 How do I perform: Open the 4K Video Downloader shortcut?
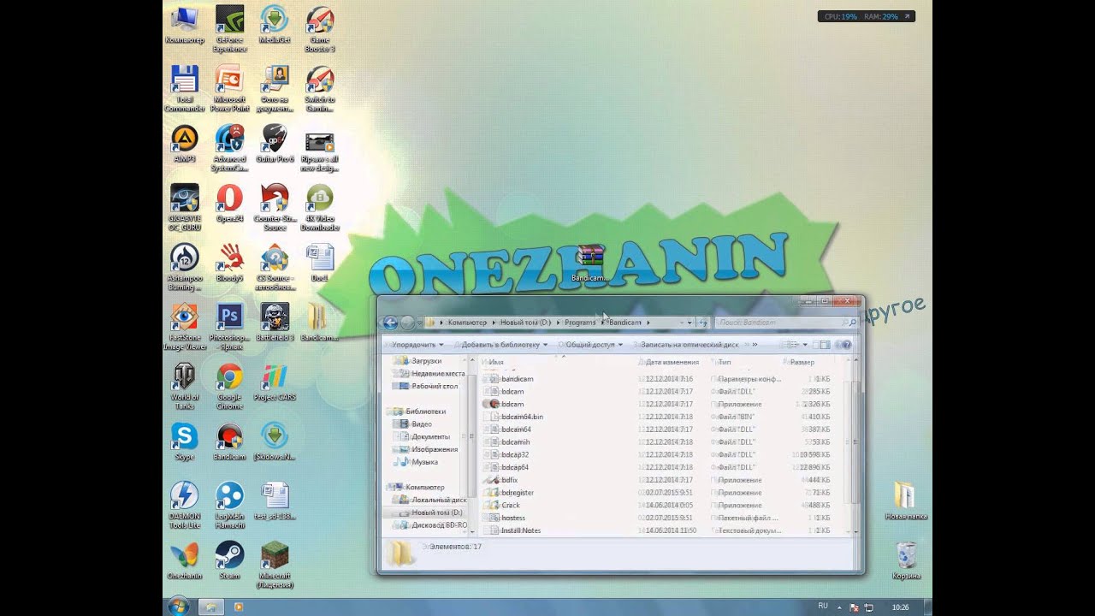click(320, 207)
